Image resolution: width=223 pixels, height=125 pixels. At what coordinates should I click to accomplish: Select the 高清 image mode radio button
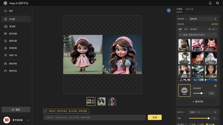[198, 124]
